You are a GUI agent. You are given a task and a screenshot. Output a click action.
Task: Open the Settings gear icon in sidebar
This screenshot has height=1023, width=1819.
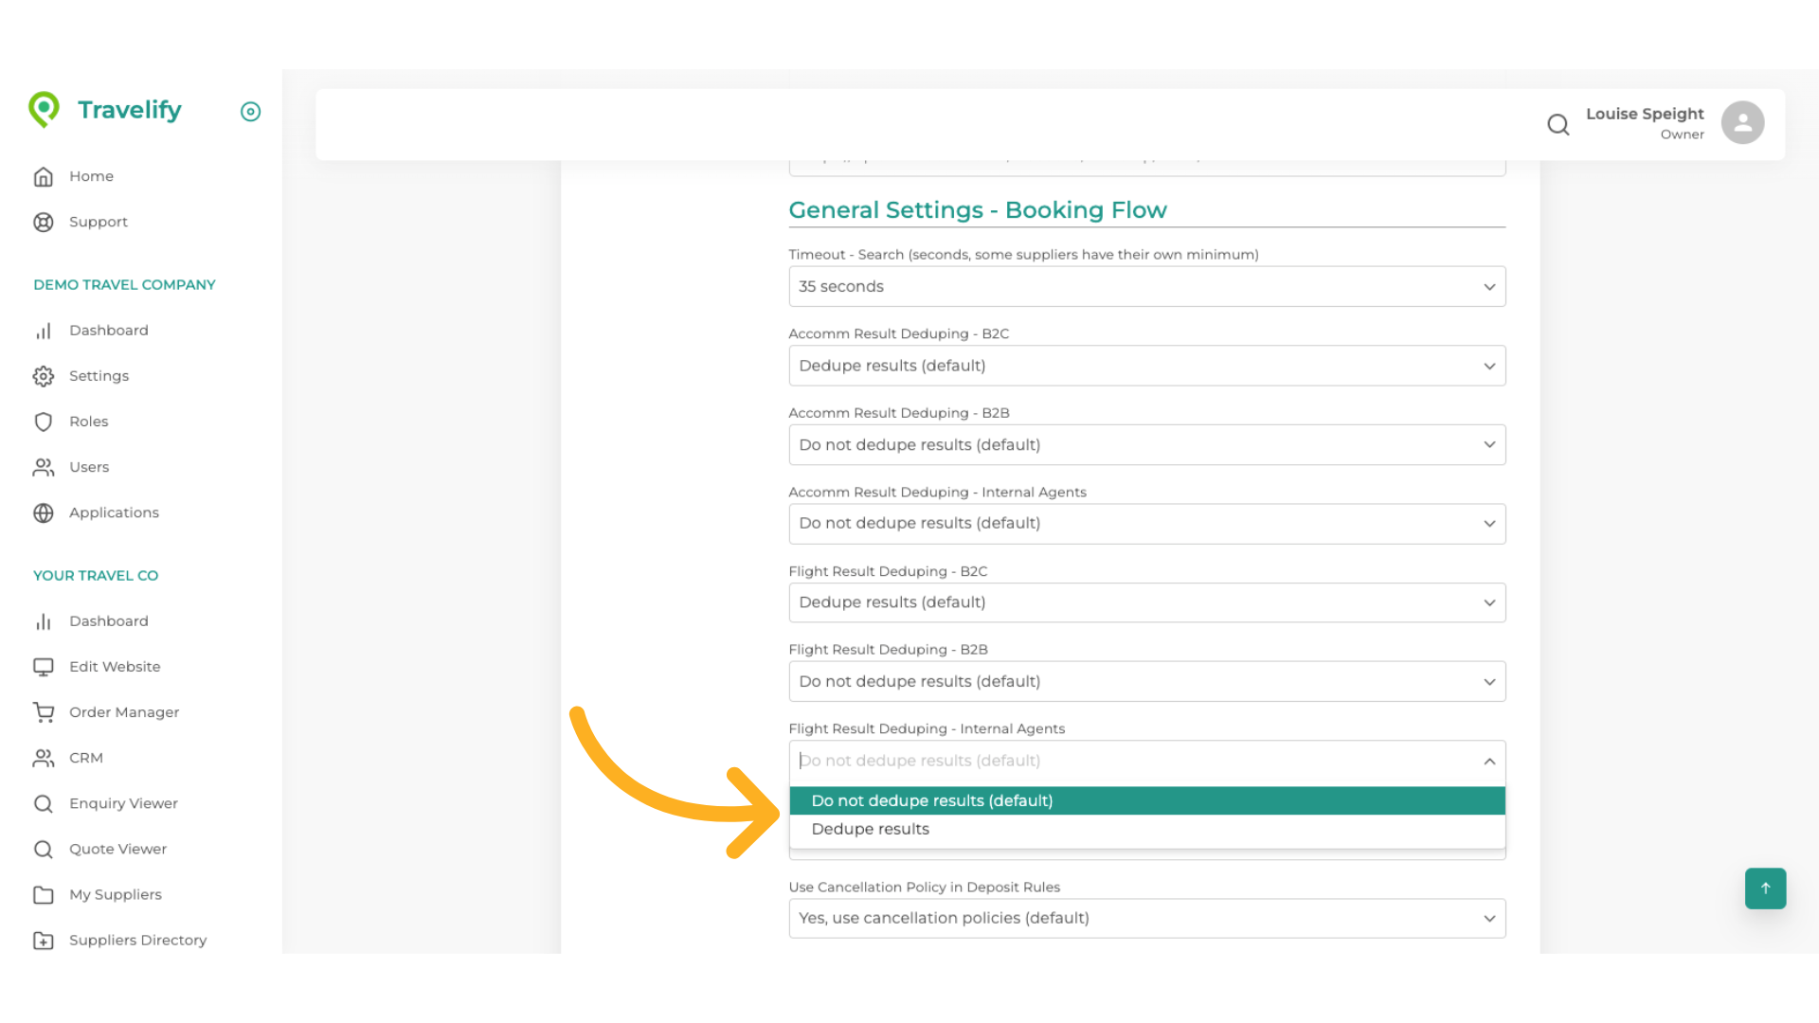click(44, 376)
